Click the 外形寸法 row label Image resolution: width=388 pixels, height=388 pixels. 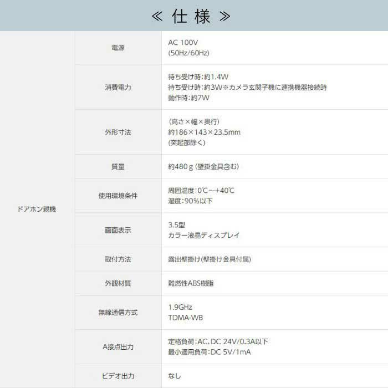click(118, 132)
